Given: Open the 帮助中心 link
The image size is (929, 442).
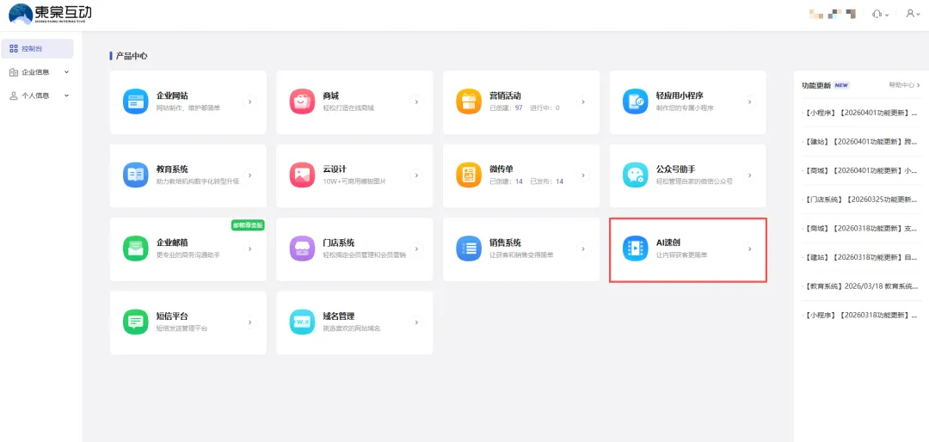Looking at the screenshot, I should [904, 85].
